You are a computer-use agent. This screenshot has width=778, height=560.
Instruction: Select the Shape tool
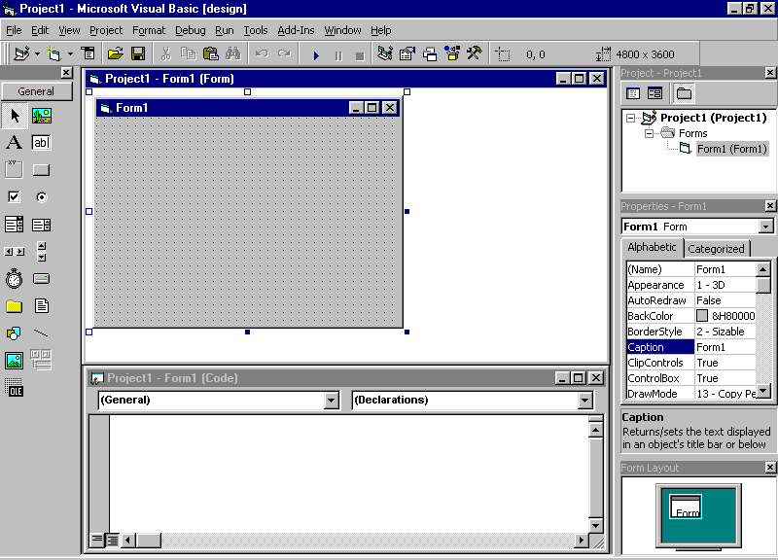[x=15, y=333]
